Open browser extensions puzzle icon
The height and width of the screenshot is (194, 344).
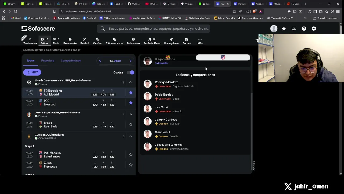point(295,11)
